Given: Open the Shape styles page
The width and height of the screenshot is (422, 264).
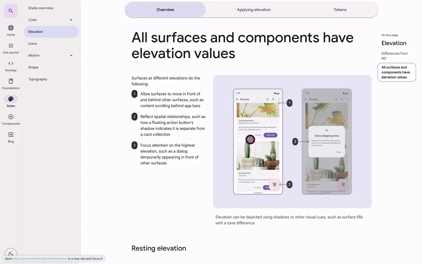Looking at the screenshot, I should [33, 67].
